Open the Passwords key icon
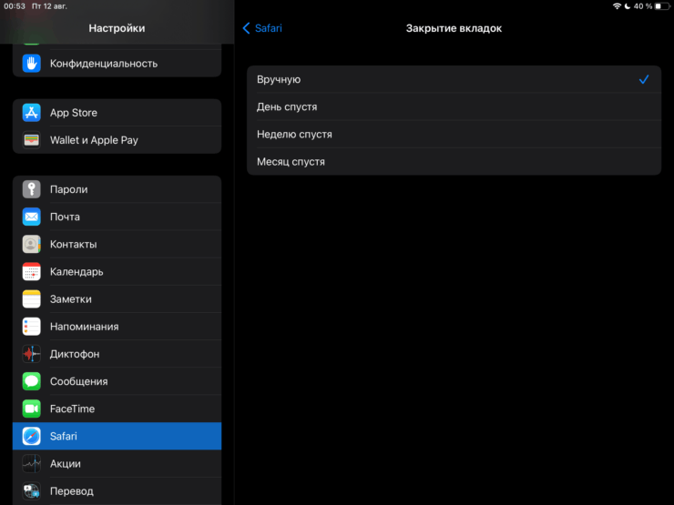The width and height of the screenshot is (674, 505). click(x=32, y=189)
